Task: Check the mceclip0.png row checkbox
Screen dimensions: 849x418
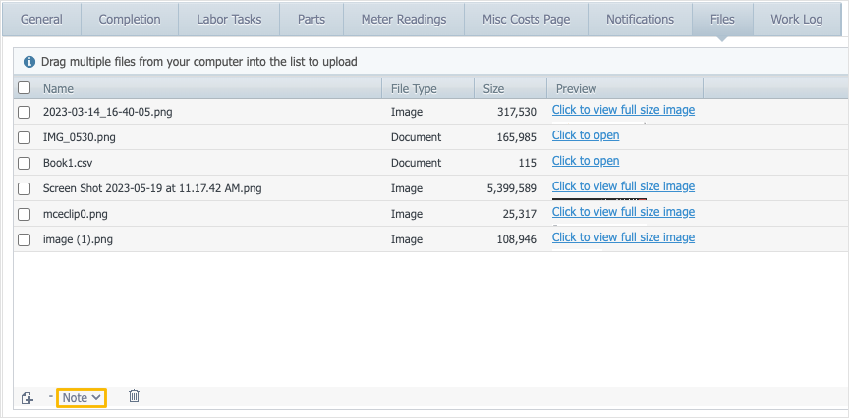Action: coord(25,214)
